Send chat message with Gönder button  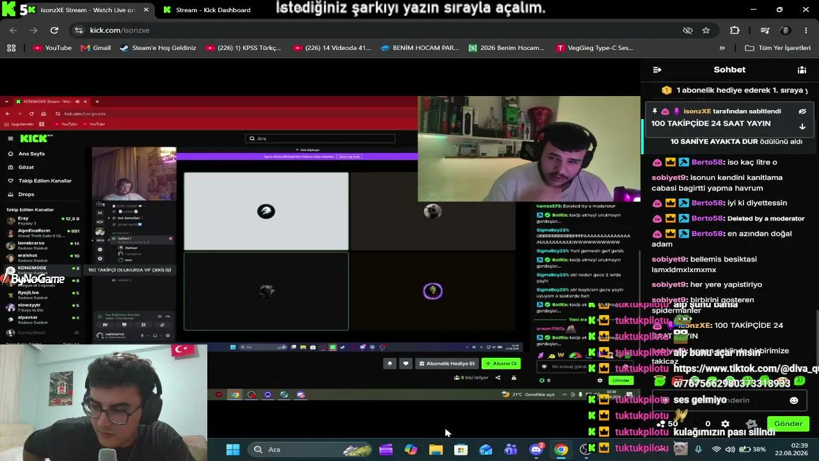788,424
